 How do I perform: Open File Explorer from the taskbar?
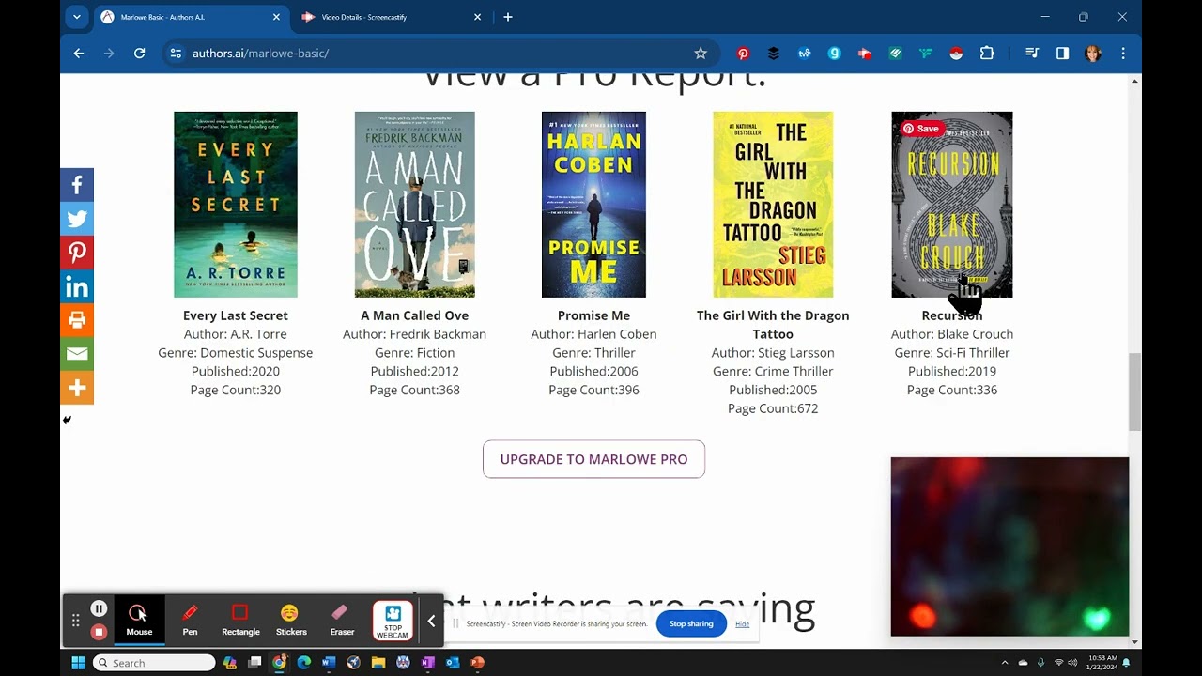pos(378,663)
